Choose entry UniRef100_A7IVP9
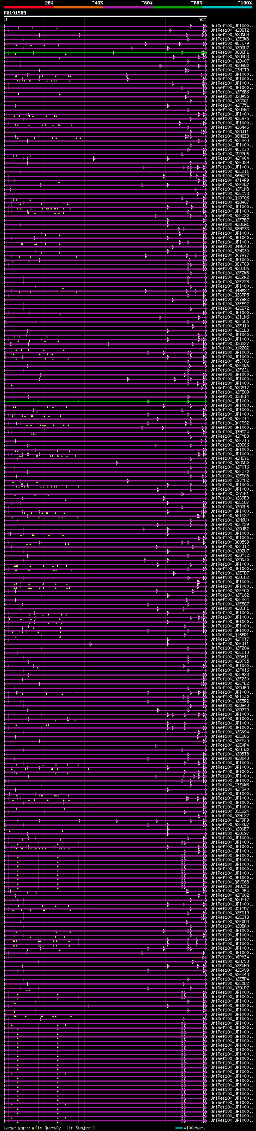Image resolution: width=256 pixels, height=1131 pixels. [x=230, y=180]
